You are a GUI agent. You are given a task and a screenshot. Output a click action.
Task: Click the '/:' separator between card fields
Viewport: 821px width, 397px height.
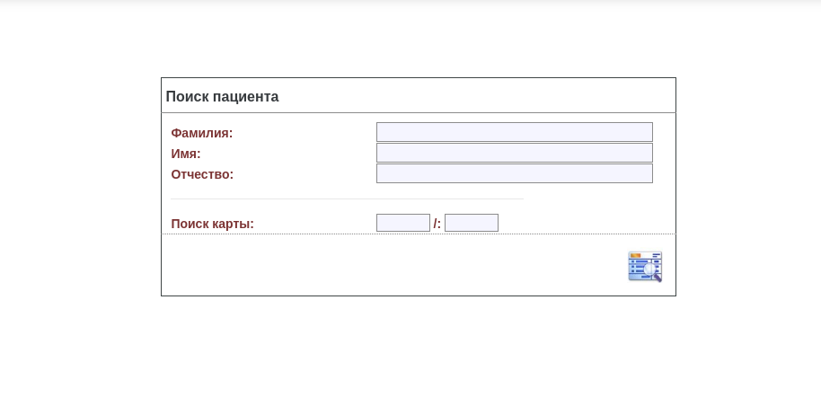pos(437,224)
